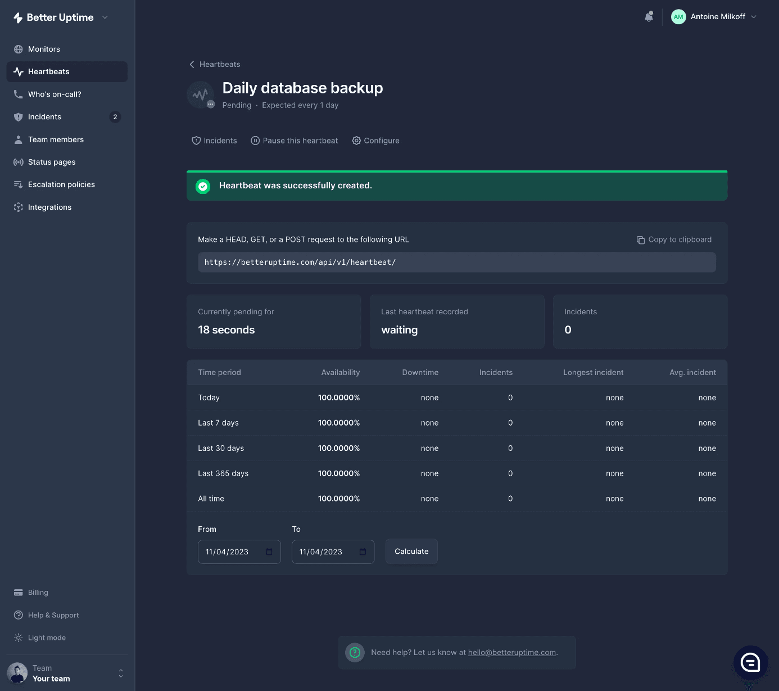This screenshot has height=691, width=779.
Task: Click the Better Uptime lightning logo icon
Action: tap(18, 18)
